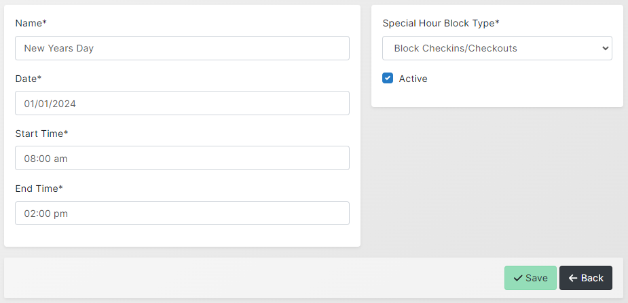Click the Special Hour Block Type* label
Screen dimensions: 628x303
click(x=441, y=23)
